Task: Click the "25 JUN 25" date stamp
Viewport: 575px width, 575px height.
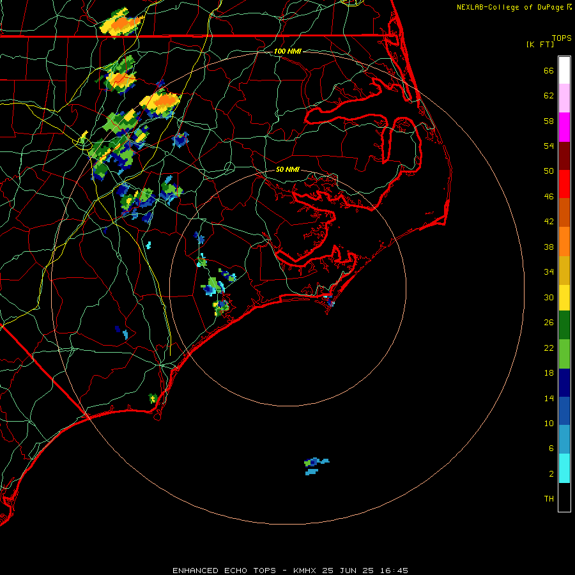Action: coord(348,571)
